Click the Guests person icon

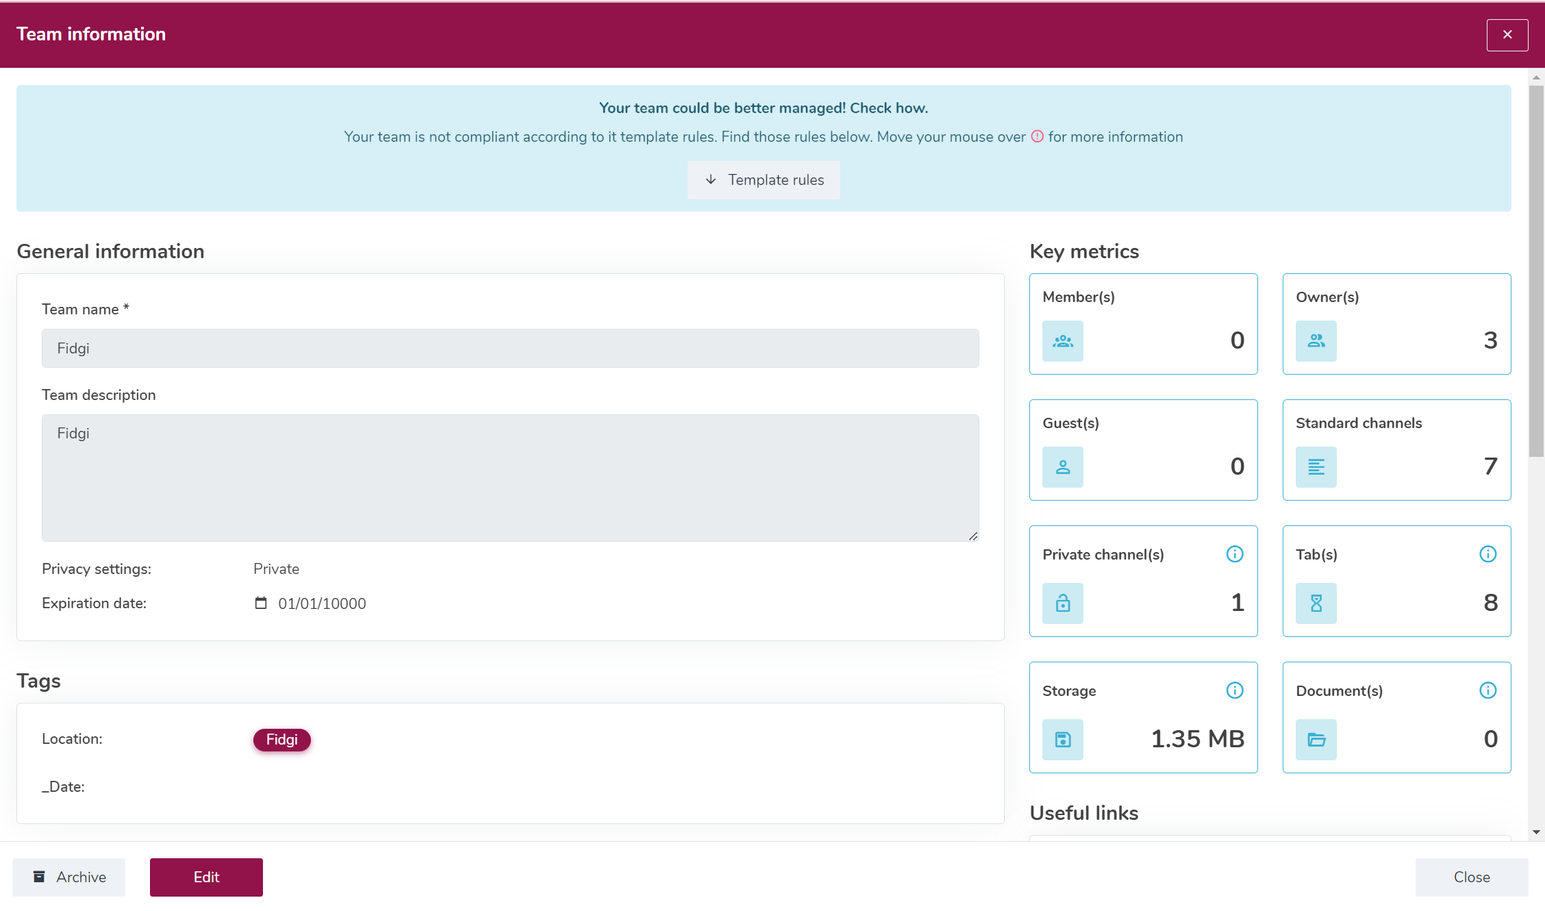coord(1063,467)
